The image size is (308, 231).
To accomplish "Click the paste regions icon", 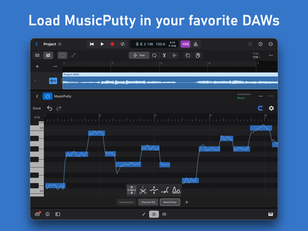I will click(x=198, y=55).
